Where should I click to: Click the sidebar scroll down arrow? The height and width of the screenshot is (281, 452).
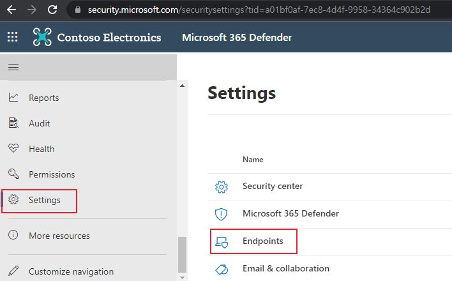(182, 278)
